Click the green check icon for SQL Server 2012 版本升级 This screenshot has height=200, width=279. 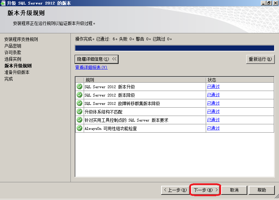[x=80, y=86]
